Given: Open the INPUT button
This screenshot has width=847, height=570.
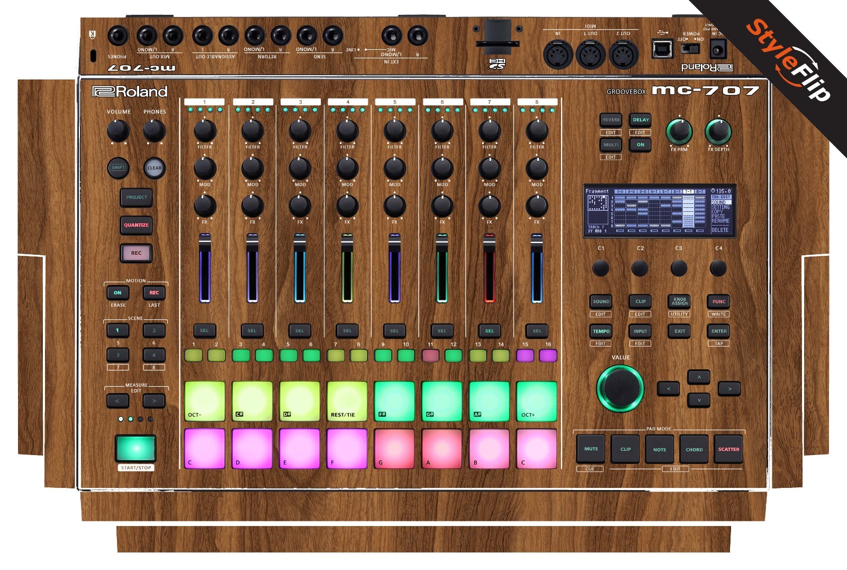Looking at the screenshot, I should click(641, 331).
